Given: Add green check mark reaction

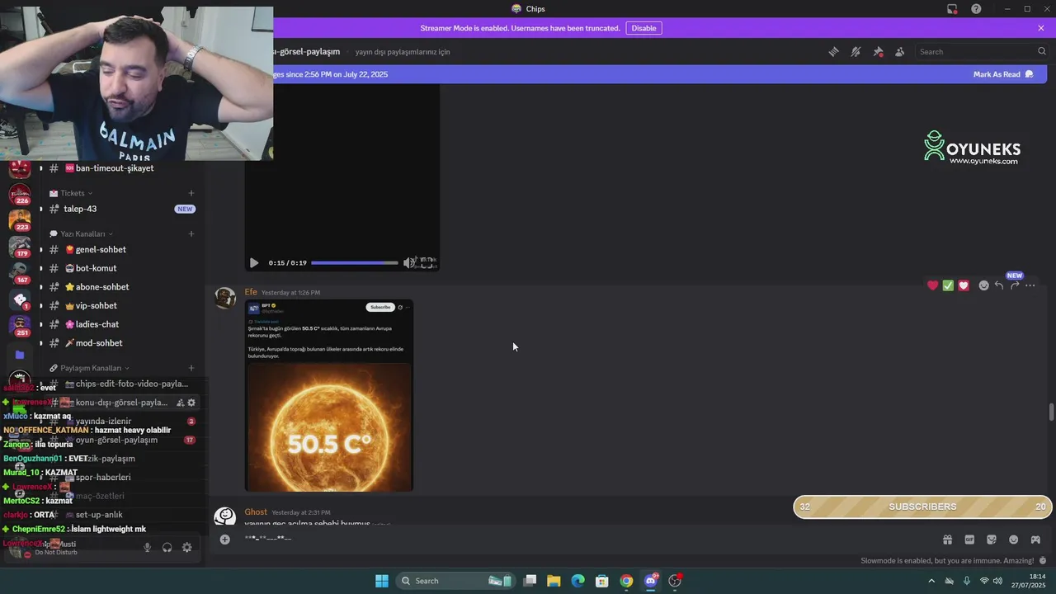Looking at the screenshot, I should [x=948, y=285].
